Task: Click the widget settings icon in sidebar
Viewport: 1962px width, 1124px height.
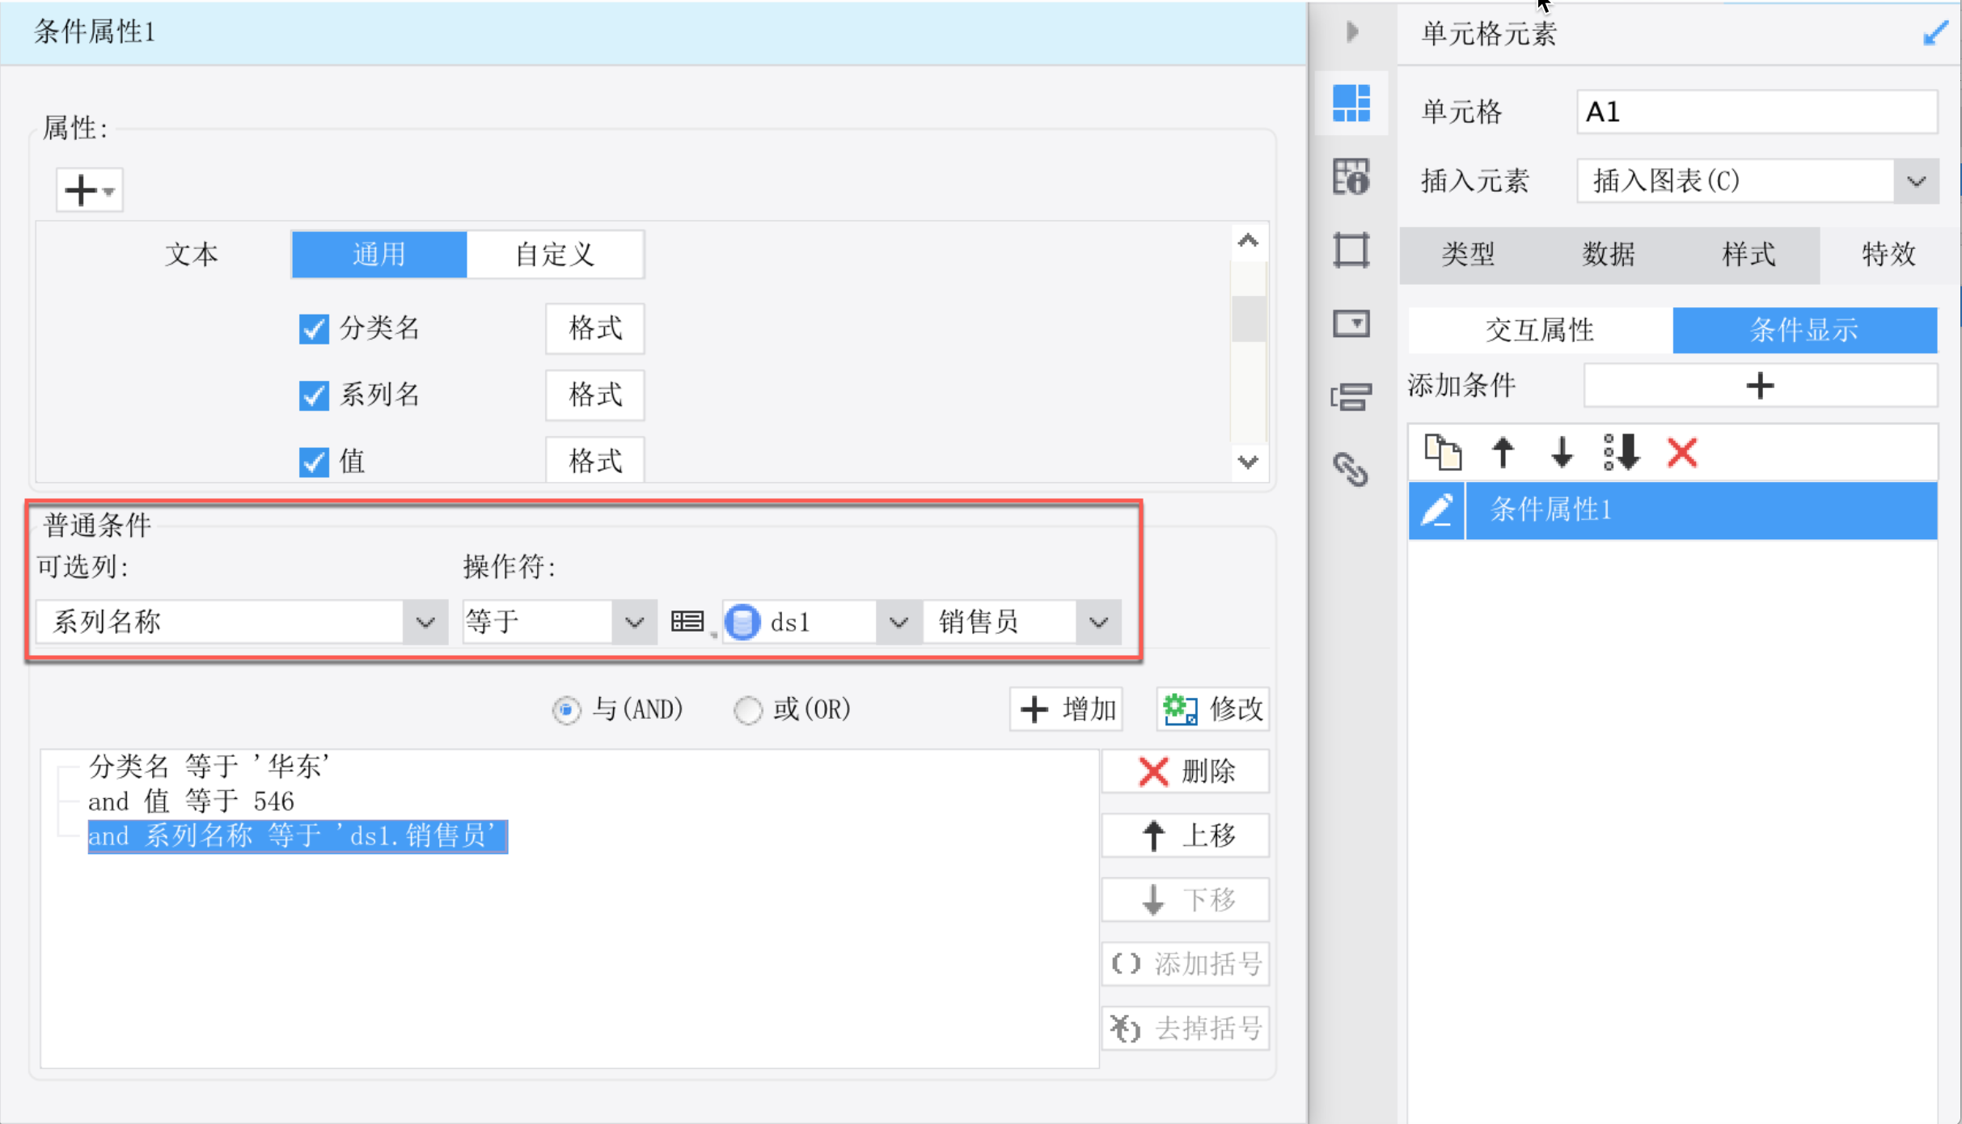Action: (x=1351, y=324)
